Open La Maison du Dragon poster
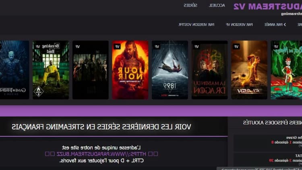This screenshot has height=170, width=302. [x=209, y=70]
